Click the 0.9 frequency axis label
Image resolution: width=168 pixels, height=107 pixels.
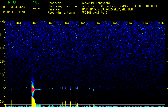pyautogui.click(x=2, y=62)
